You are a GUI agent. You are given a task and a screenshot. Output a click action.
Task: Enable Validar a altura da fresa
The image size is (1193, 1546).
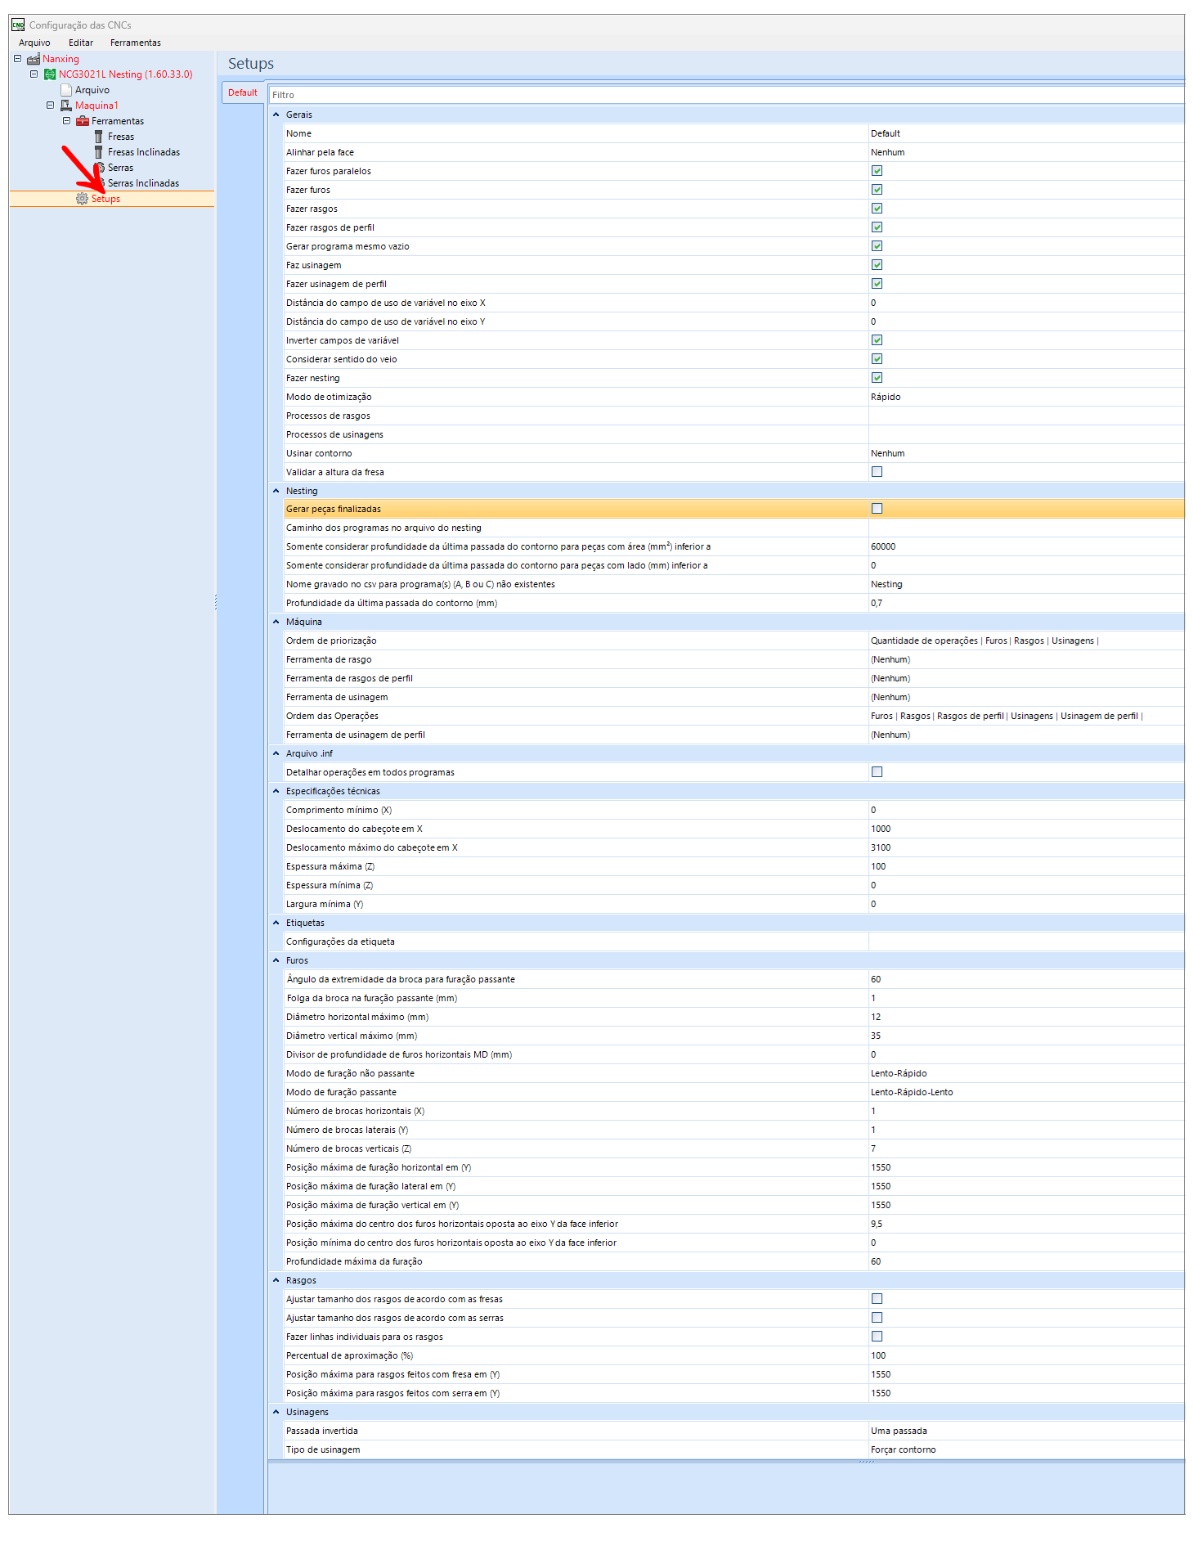(x=877, y=472)
